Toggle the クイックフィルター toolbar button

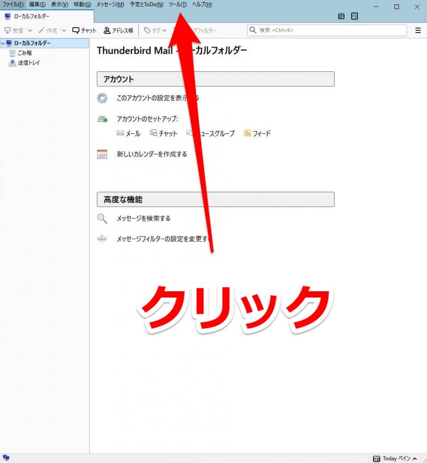point(195,30)
